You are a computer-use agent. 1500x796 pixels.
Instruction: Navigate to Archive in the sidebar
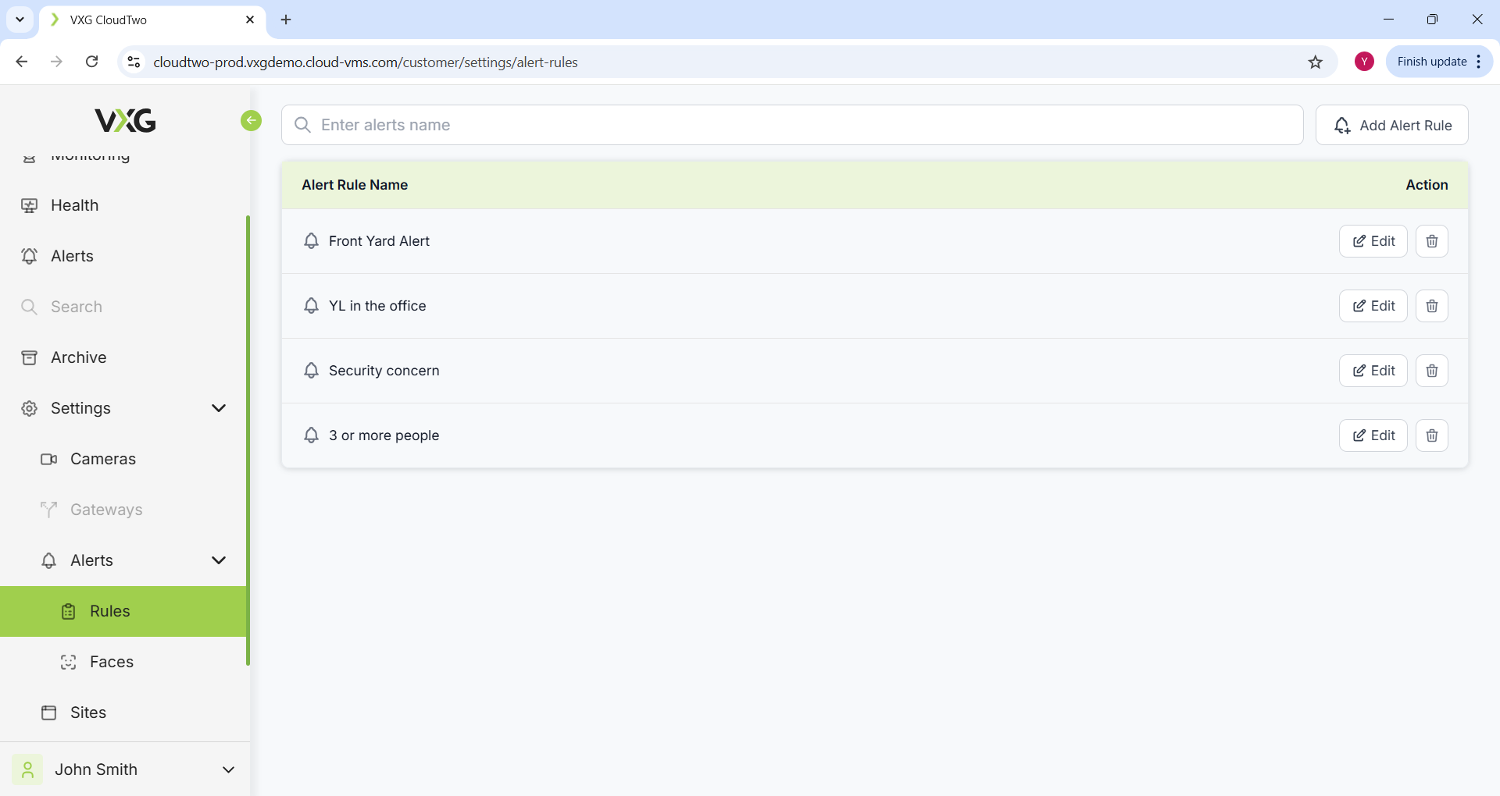coord(78,357)
